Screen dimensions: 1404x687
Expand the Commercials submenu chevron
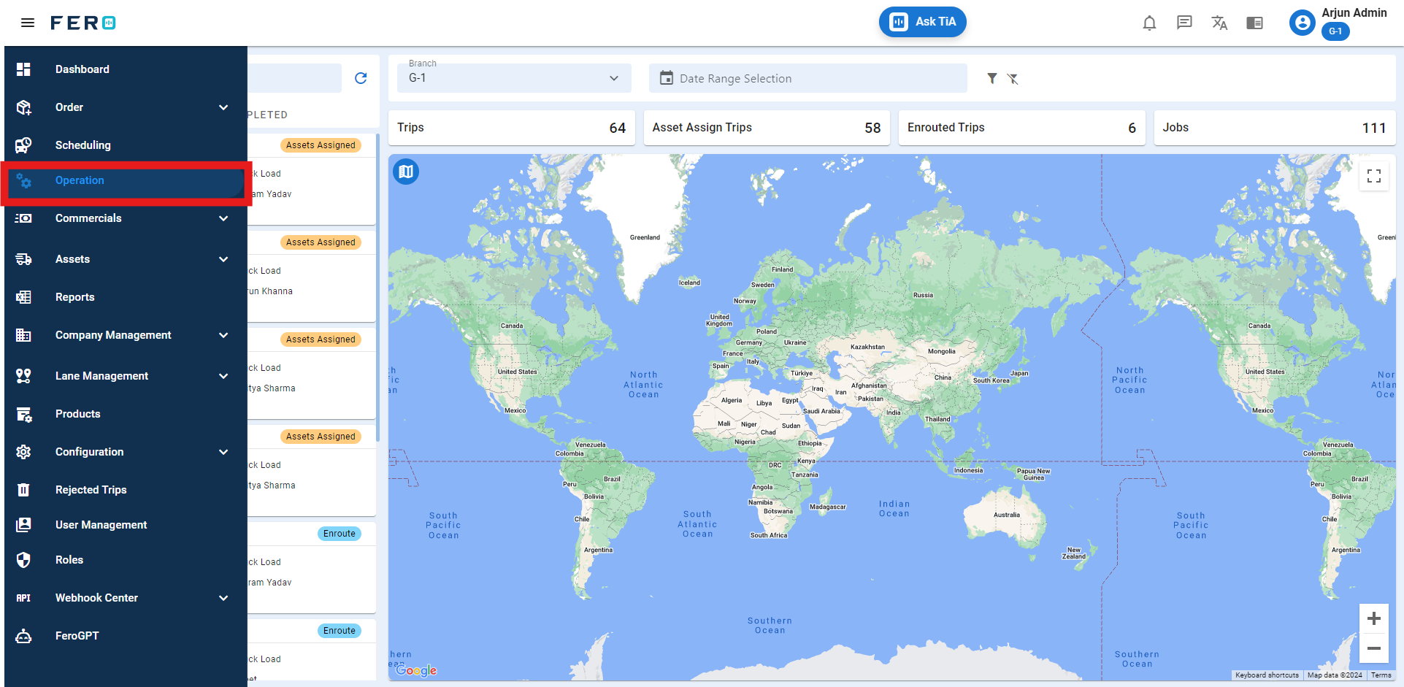(223, 218)
